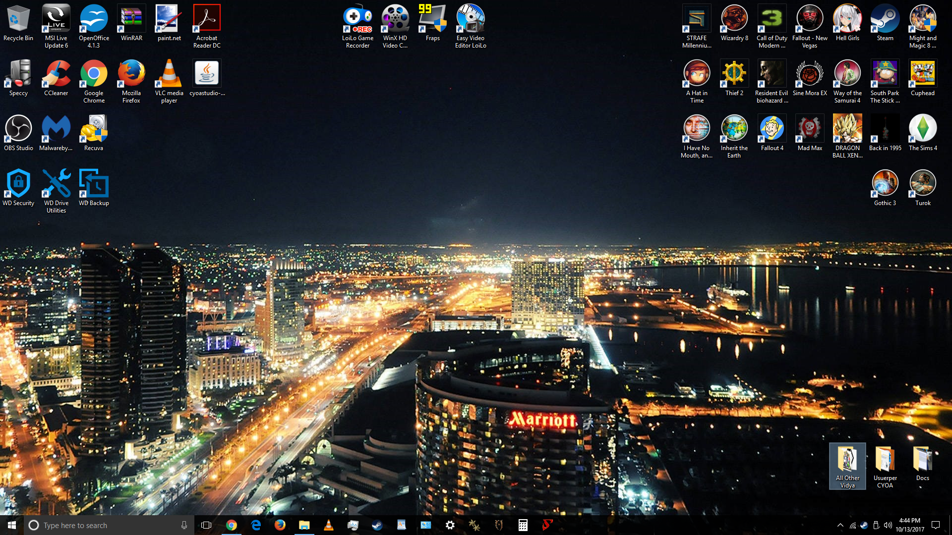Select the DRAGON BALL XENOVERSE icon
The image size is (952, 535).
click(x=847, y=137)
